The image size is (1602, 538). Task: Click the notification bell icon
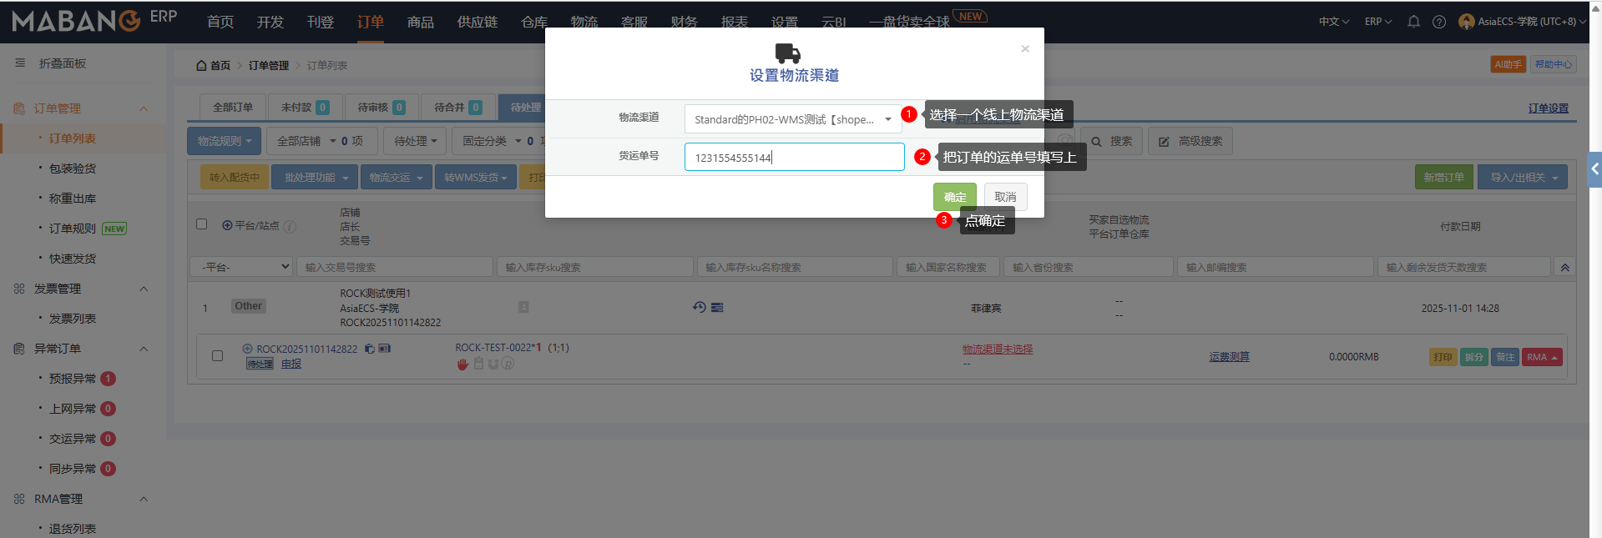pos(1413,22)
